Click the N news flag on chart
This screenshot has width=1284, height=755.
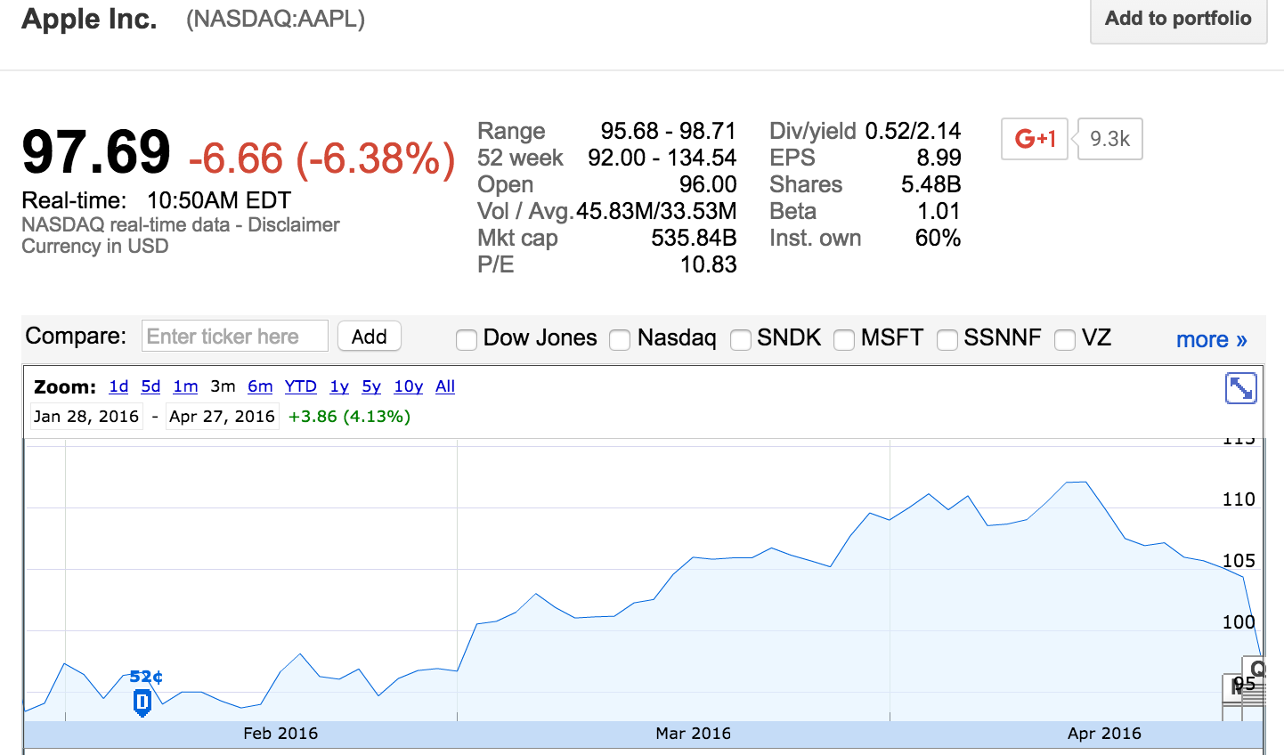1233,687
